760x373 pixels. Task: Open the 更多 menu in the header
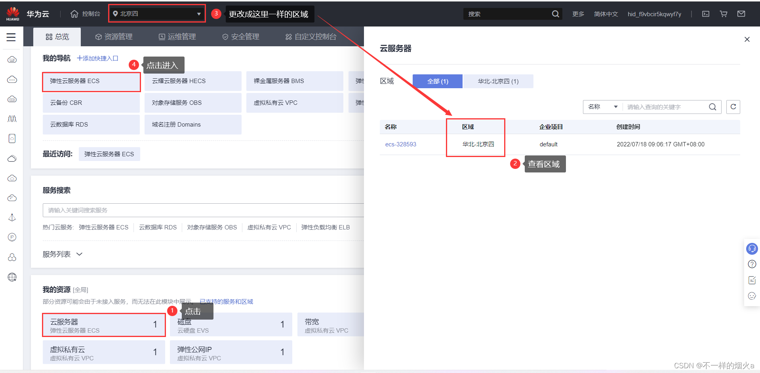tap(578, 14)
